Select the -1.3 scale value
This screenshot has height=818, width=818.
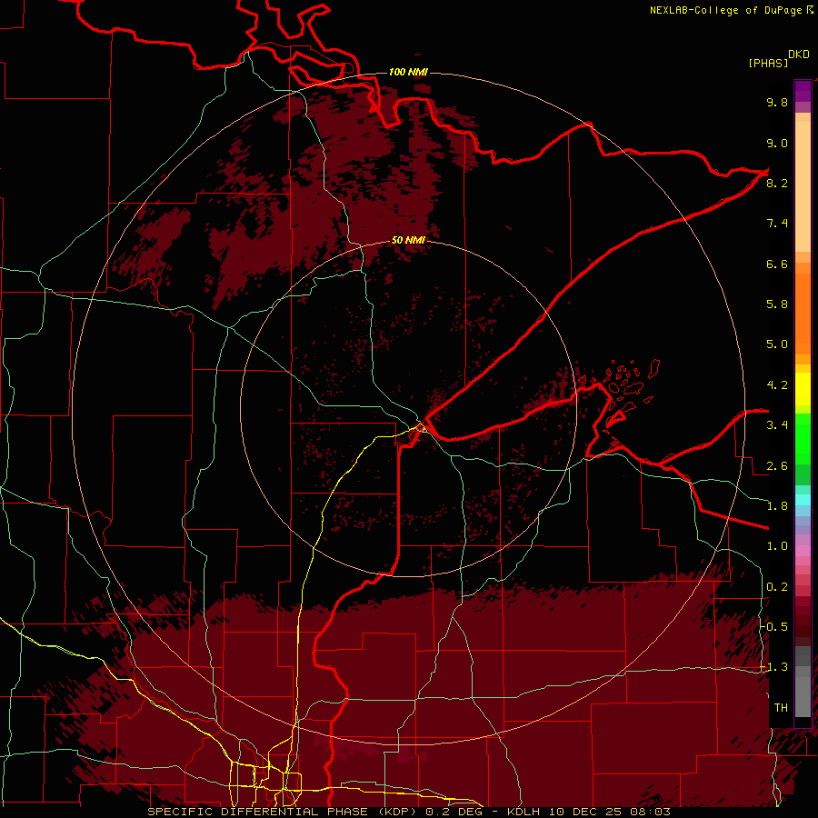click(774, 667)
